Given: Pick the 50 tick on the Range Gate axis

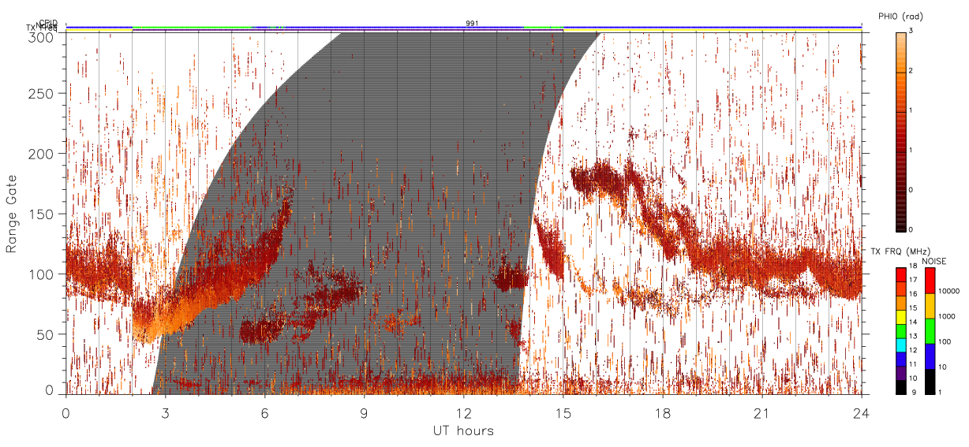Looking at the screenshot, I should (x=46, y=334).
